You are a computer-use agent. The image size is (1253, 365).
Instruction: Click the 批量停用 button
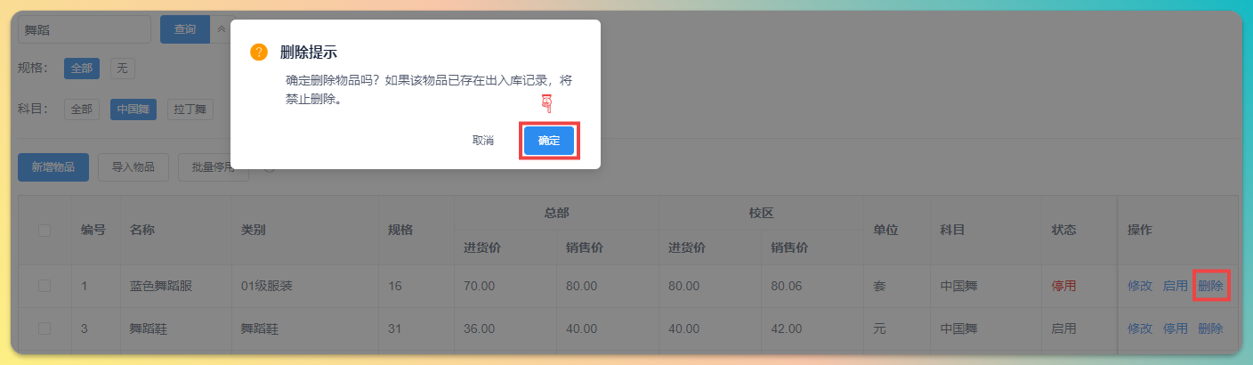pyautogui.click(x=214, y=167)
